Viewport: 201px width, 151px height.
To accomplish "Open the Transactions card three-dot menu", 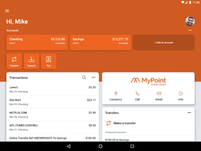I will click(x=93, y=77).
